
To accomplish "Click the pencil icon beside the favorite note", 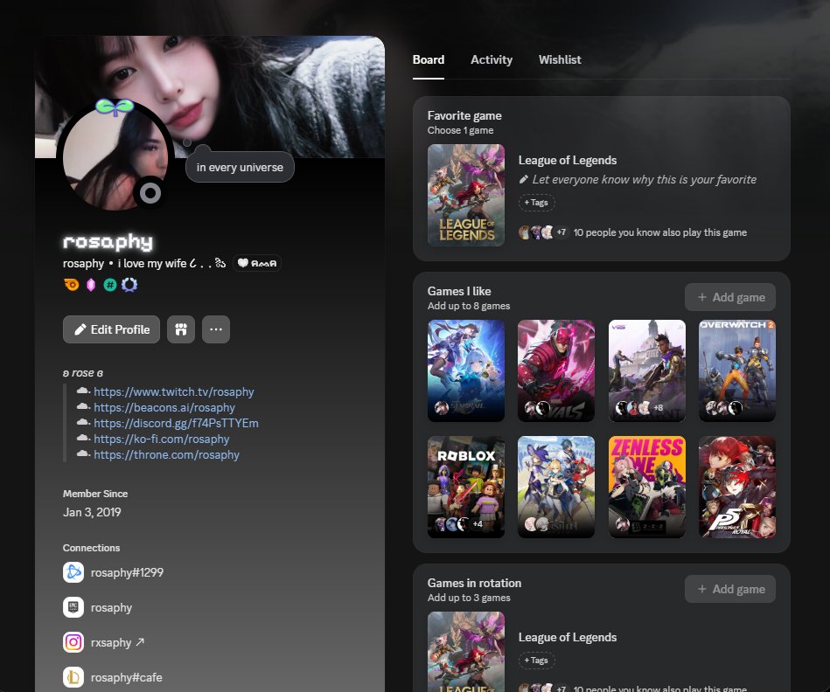I will coord(524,180).
